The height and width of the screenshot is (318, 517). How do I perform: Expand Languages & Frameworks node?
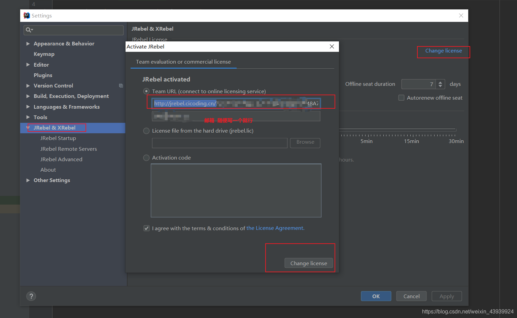point(28,107)
